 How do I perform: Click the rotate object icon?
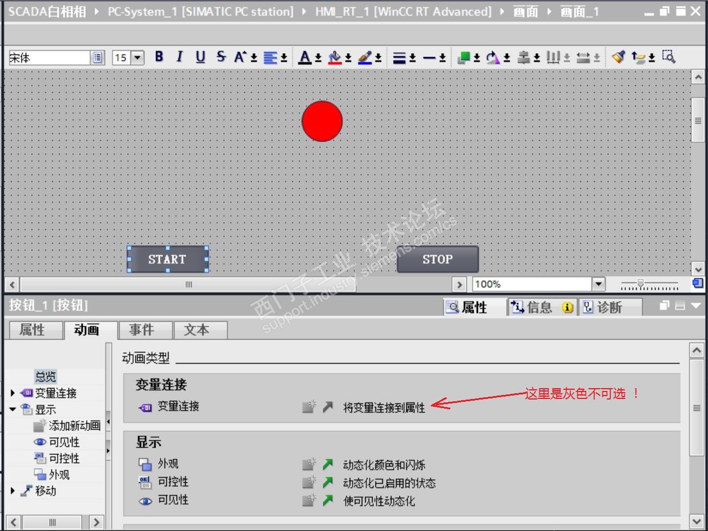point(493,57)
